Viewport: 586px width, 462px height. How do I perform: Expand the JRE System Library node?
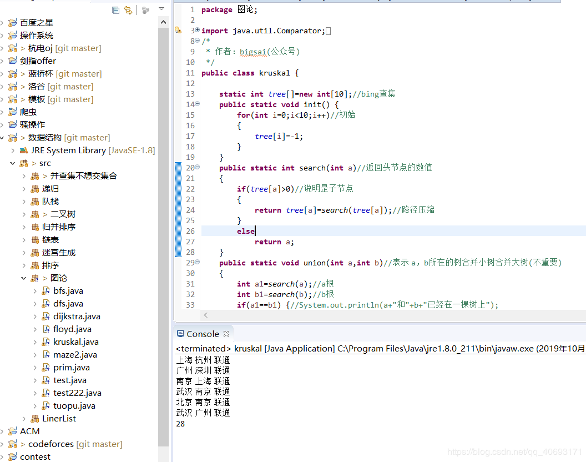13,150
